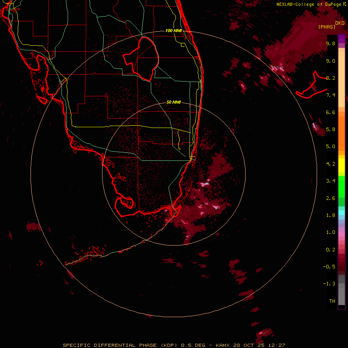The image size is (348, 348).
Task: Click the Specific Differential Phase caption at bottom
Action: pos(174,345)
